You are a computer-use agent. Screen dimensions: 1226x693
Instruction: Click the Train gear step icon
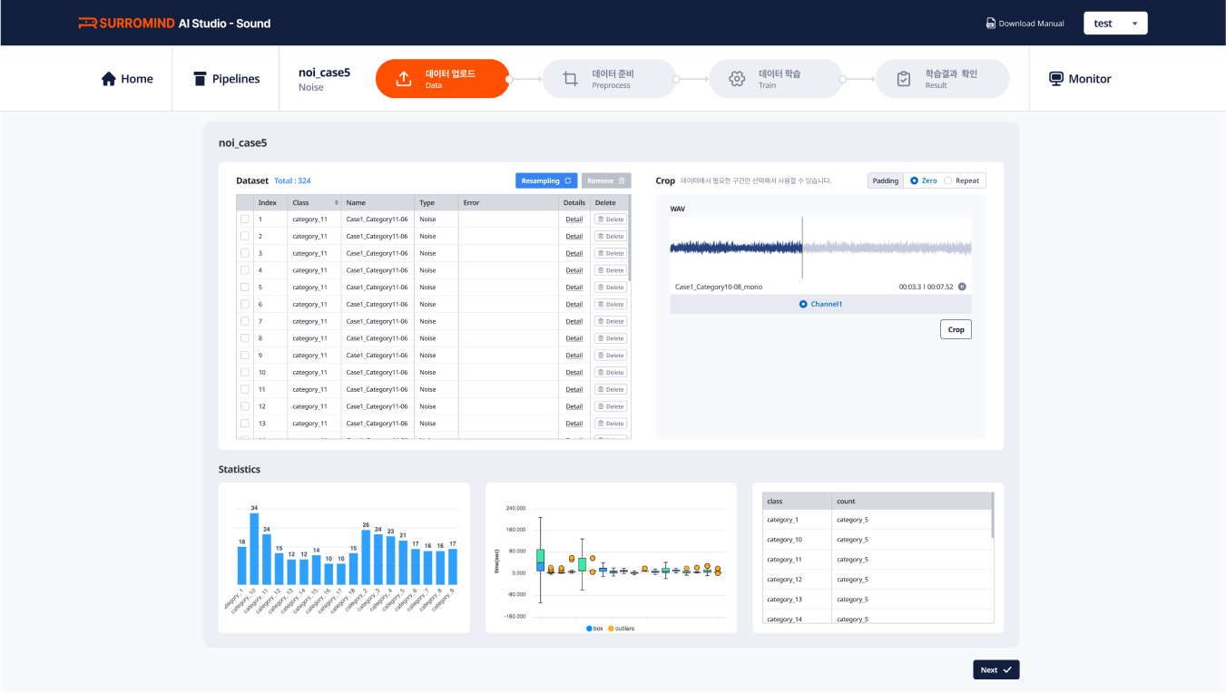click(737, 79)
